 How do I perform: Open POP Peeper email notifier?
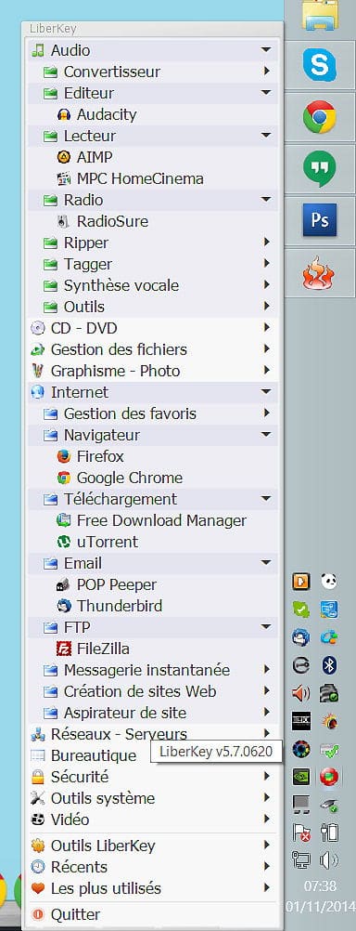point(152,584)
